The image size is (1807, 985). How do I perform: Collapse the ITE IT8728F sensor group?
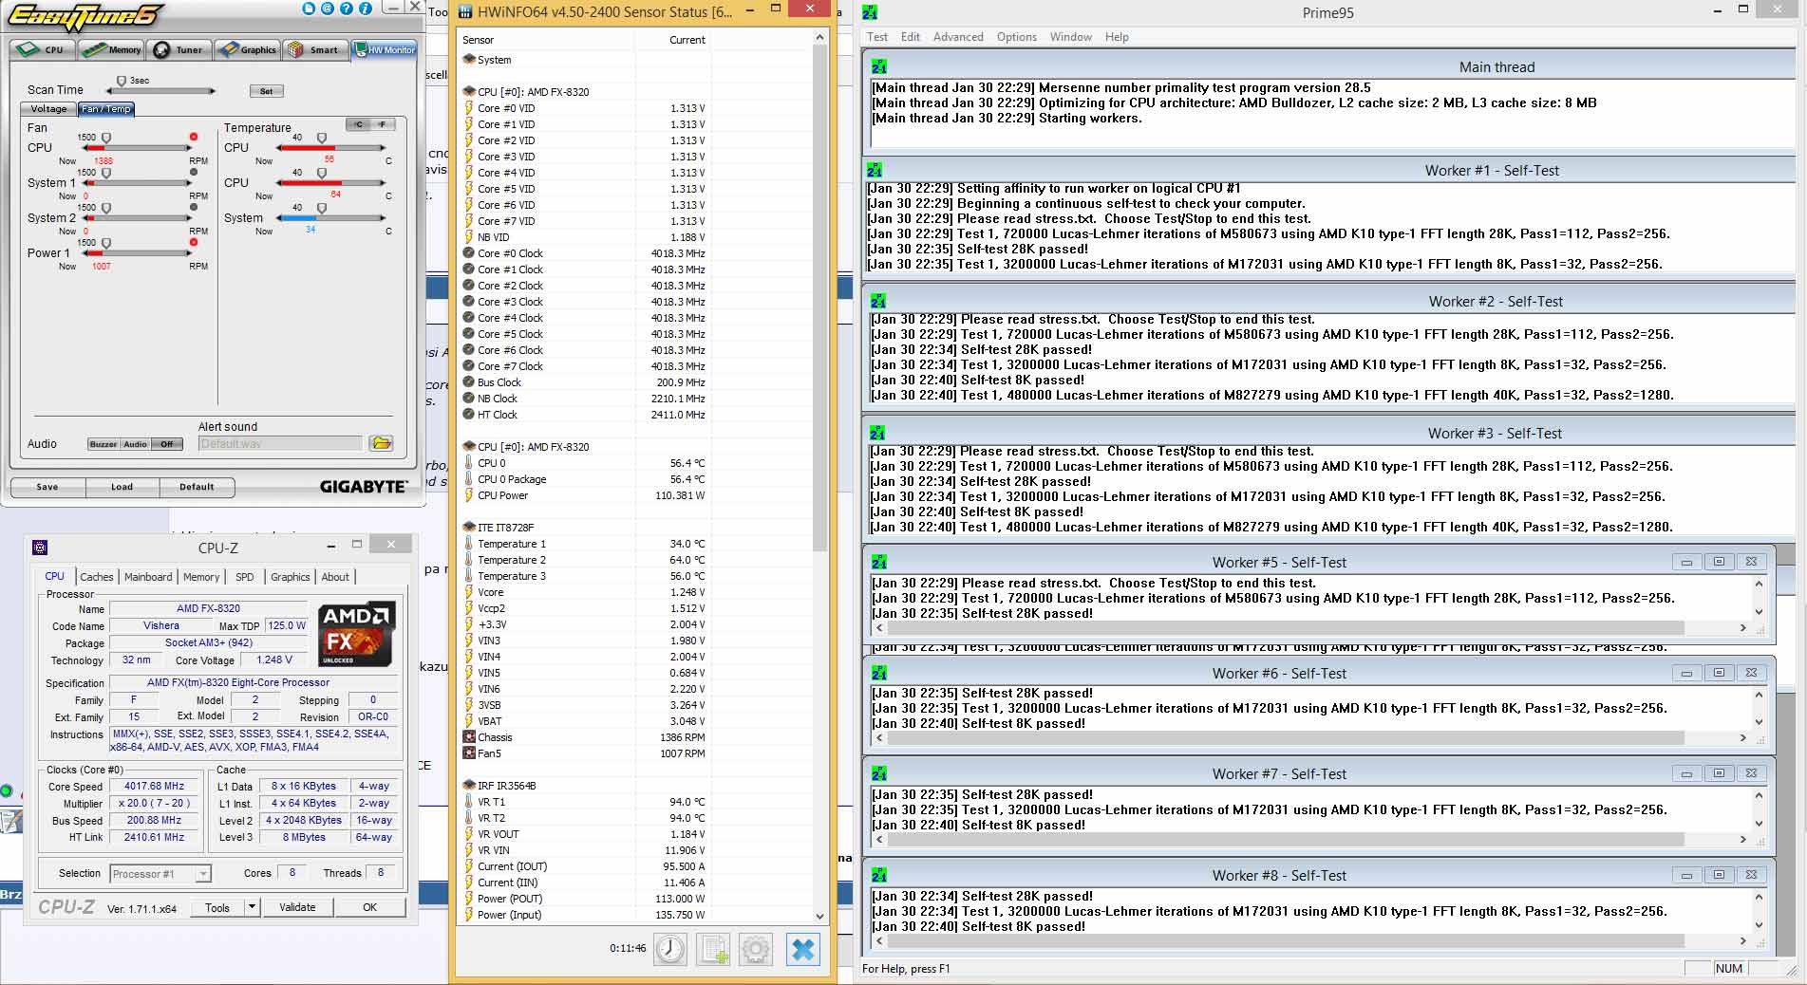point(469,528)
